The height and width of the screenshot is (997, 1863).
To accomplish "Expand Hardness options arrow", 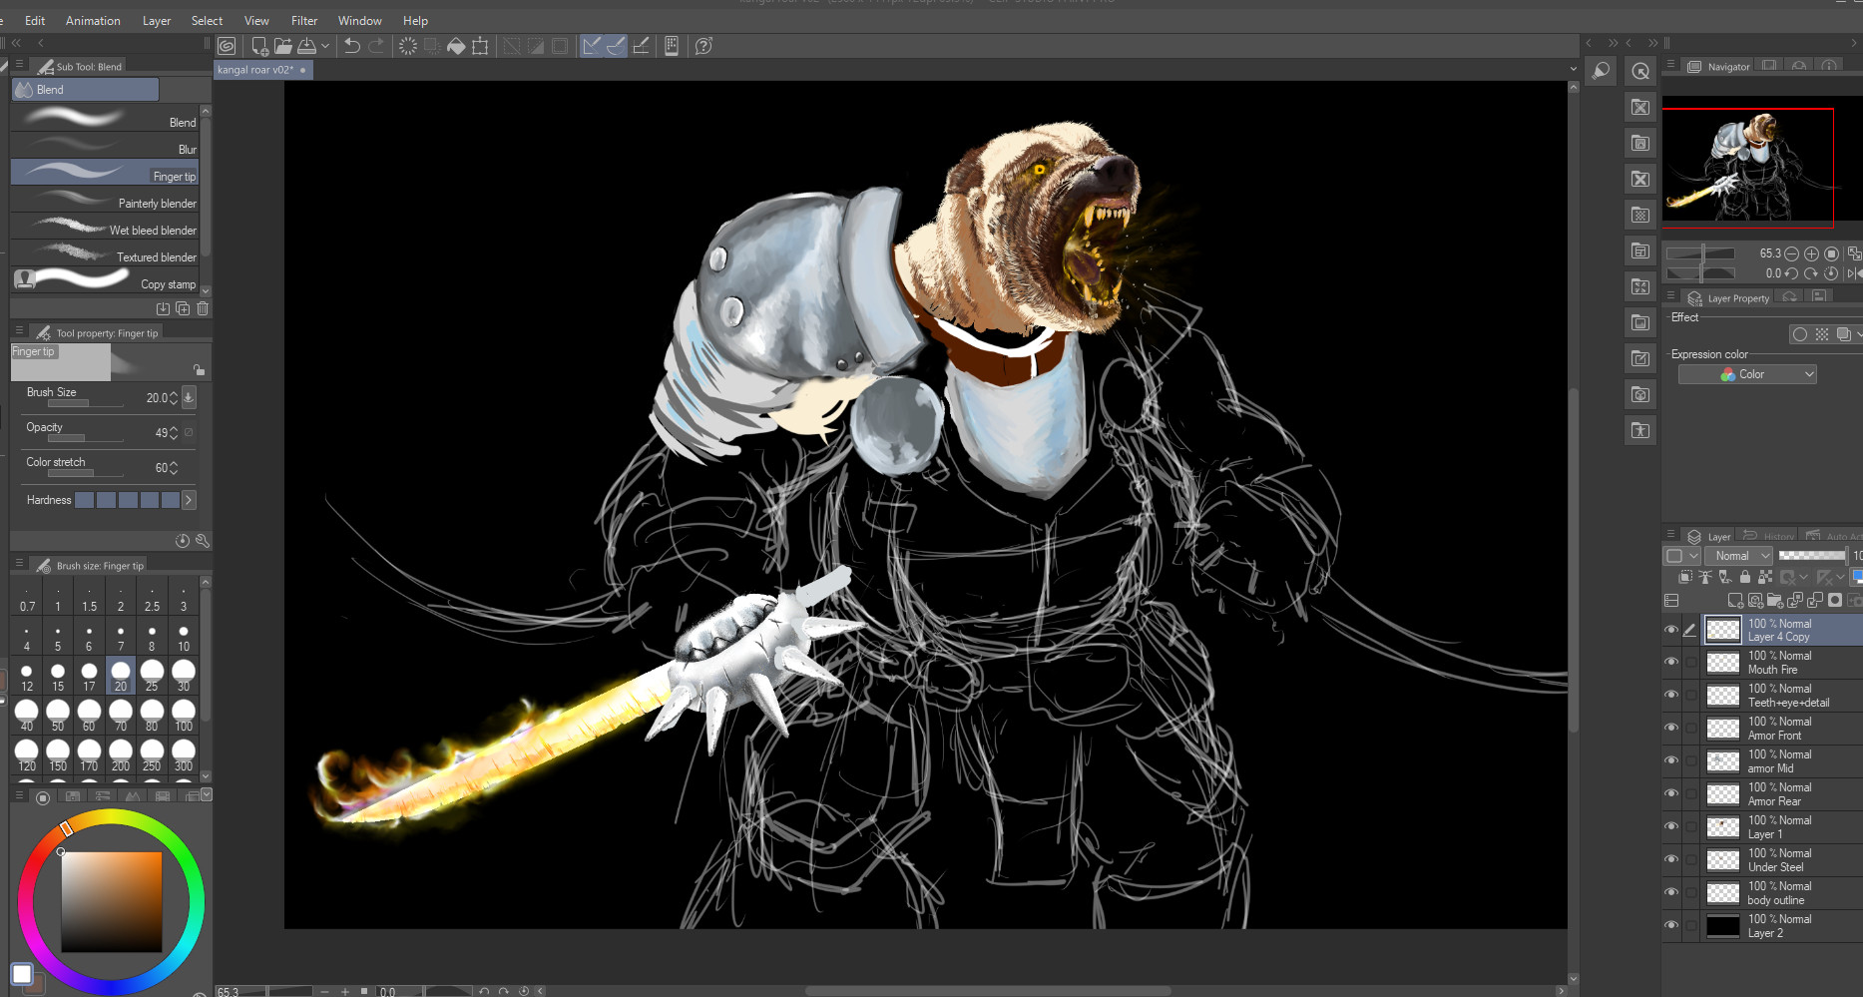I will point(189,500).
